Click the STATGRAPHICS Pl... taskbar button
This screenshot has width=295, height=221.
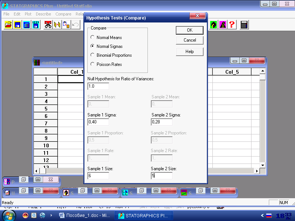point(144,215)
